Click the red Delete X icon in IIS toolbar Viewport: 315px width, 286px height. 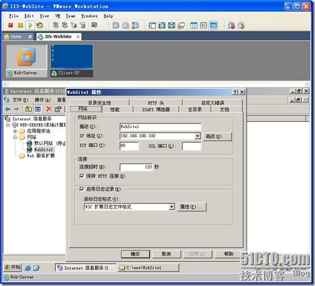click(x=49, y=109)
